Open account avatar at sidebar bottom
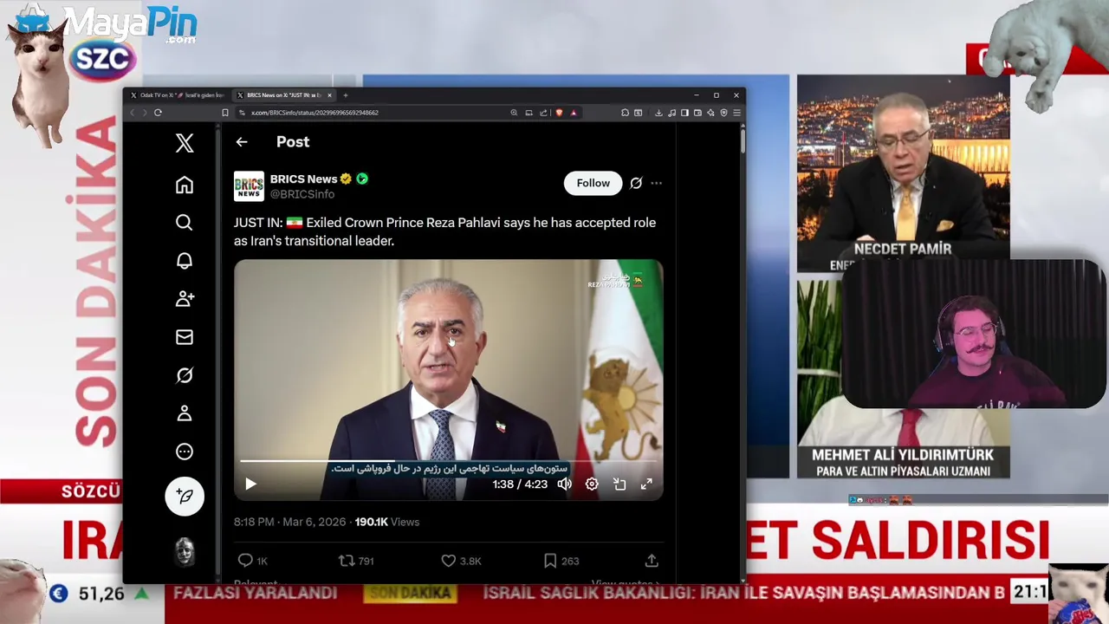 (185, 551)
